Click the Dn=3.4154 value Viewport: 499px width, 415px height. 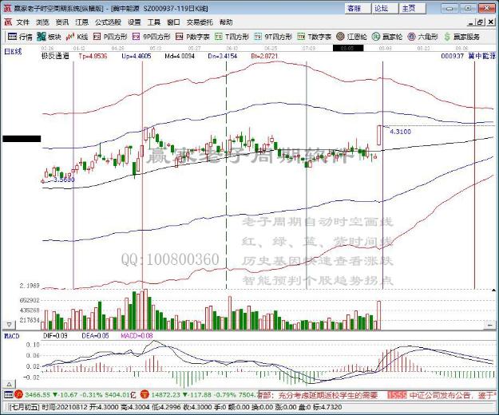click(x=223, y=57)
